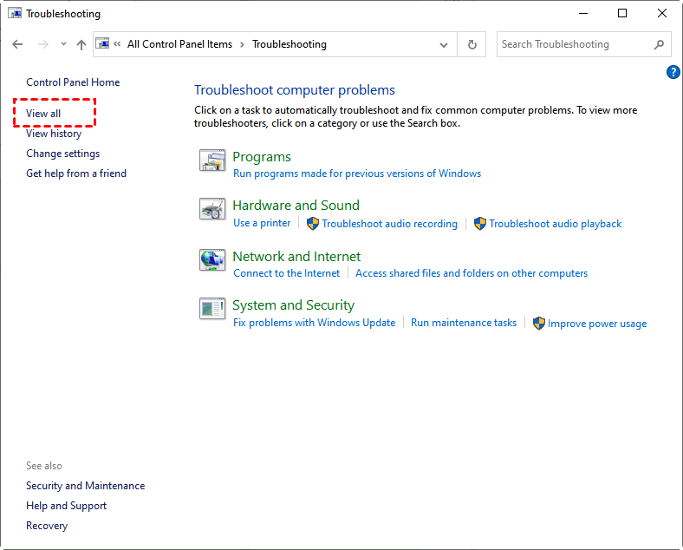
Task: Expand the address bar double-chevron
Action: click(x=117, y=43)
